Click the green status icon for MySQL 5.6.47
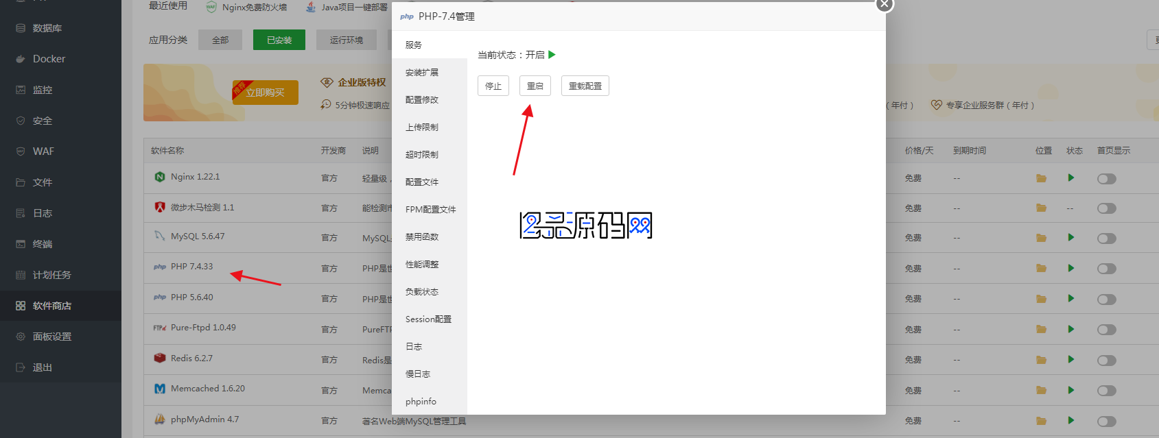The image size is (1159, 438). pyautogui.click(x=1070, y=237)
